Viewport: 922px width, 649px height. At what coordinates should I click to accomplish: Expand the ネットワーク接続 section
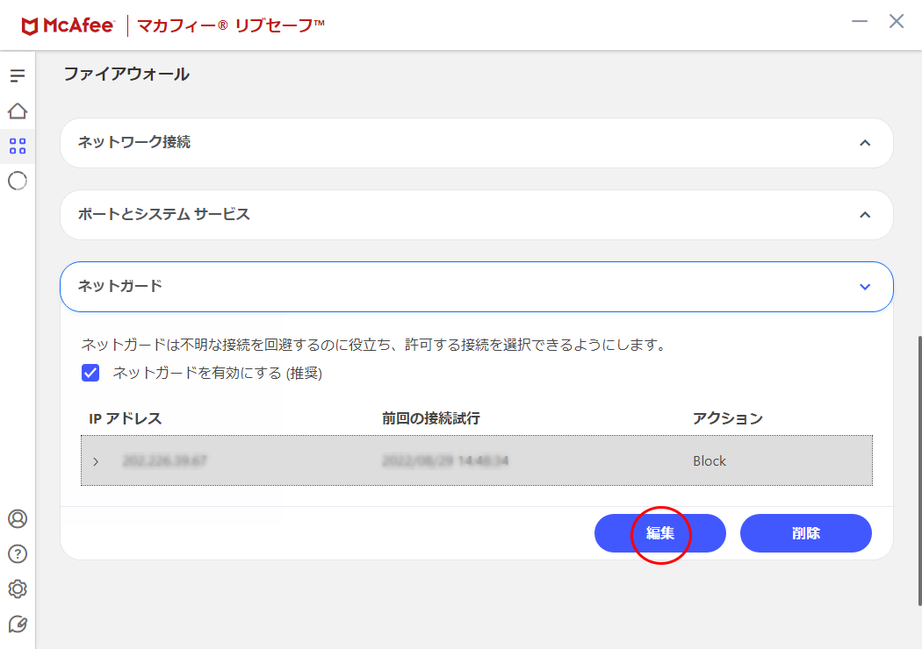pos(865,143)
